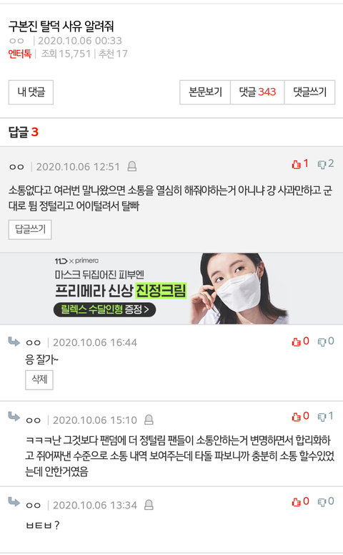This screenshot has width=343, height=555.
Task: Click 답글쓰기 under the first comment
Action: [30, 229]
